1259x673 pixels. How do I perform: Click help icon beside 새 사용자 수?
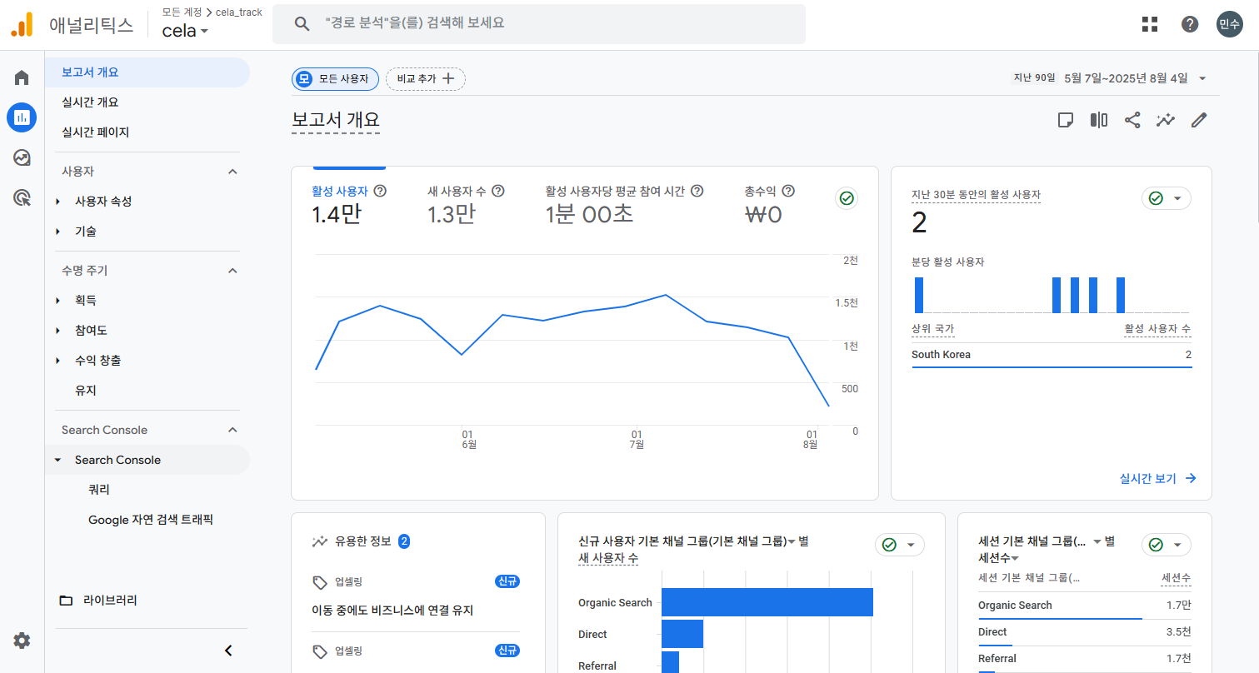pos(498,191)
